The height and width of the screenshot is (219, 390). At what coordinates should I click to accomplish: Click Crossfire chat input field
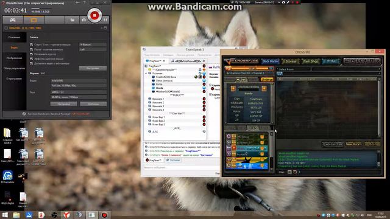point(339,172)
